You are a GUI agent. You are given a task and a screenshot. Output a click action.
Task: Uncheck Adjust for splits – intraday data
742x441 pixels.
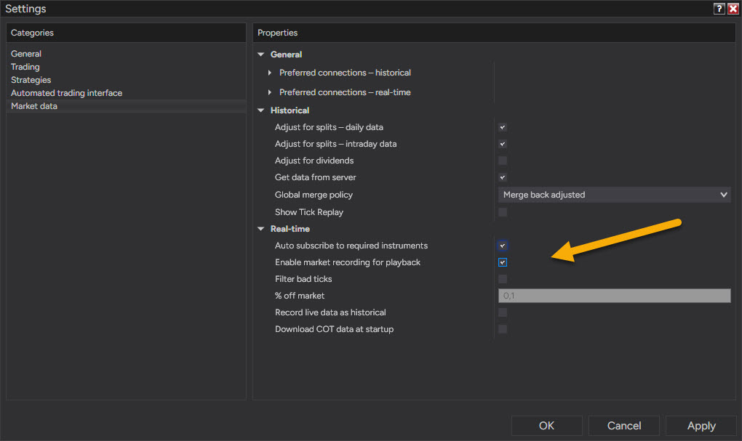click(x=503, y=144)
